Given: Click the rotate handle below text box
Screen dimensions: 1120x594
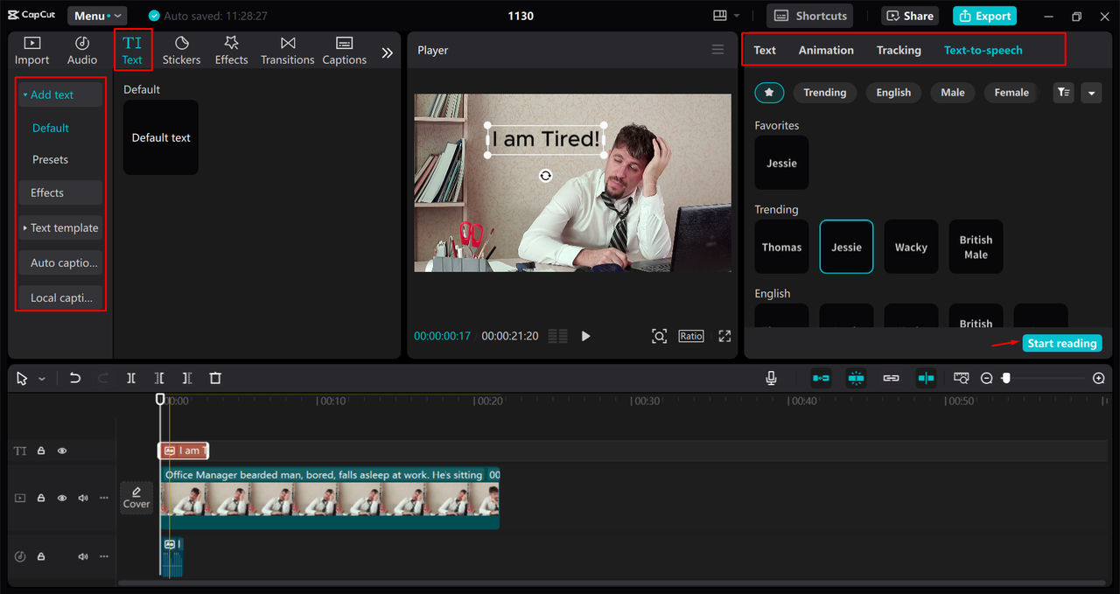Looking at the screenshot, I should coord(546,176).
